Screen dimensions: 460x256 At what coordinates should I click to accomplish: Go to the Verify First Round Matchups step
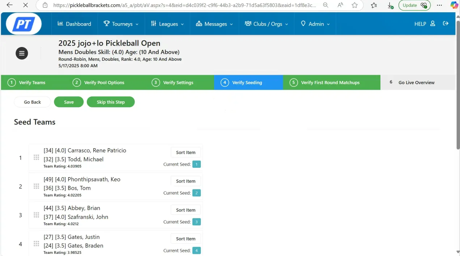click(332, 82)
